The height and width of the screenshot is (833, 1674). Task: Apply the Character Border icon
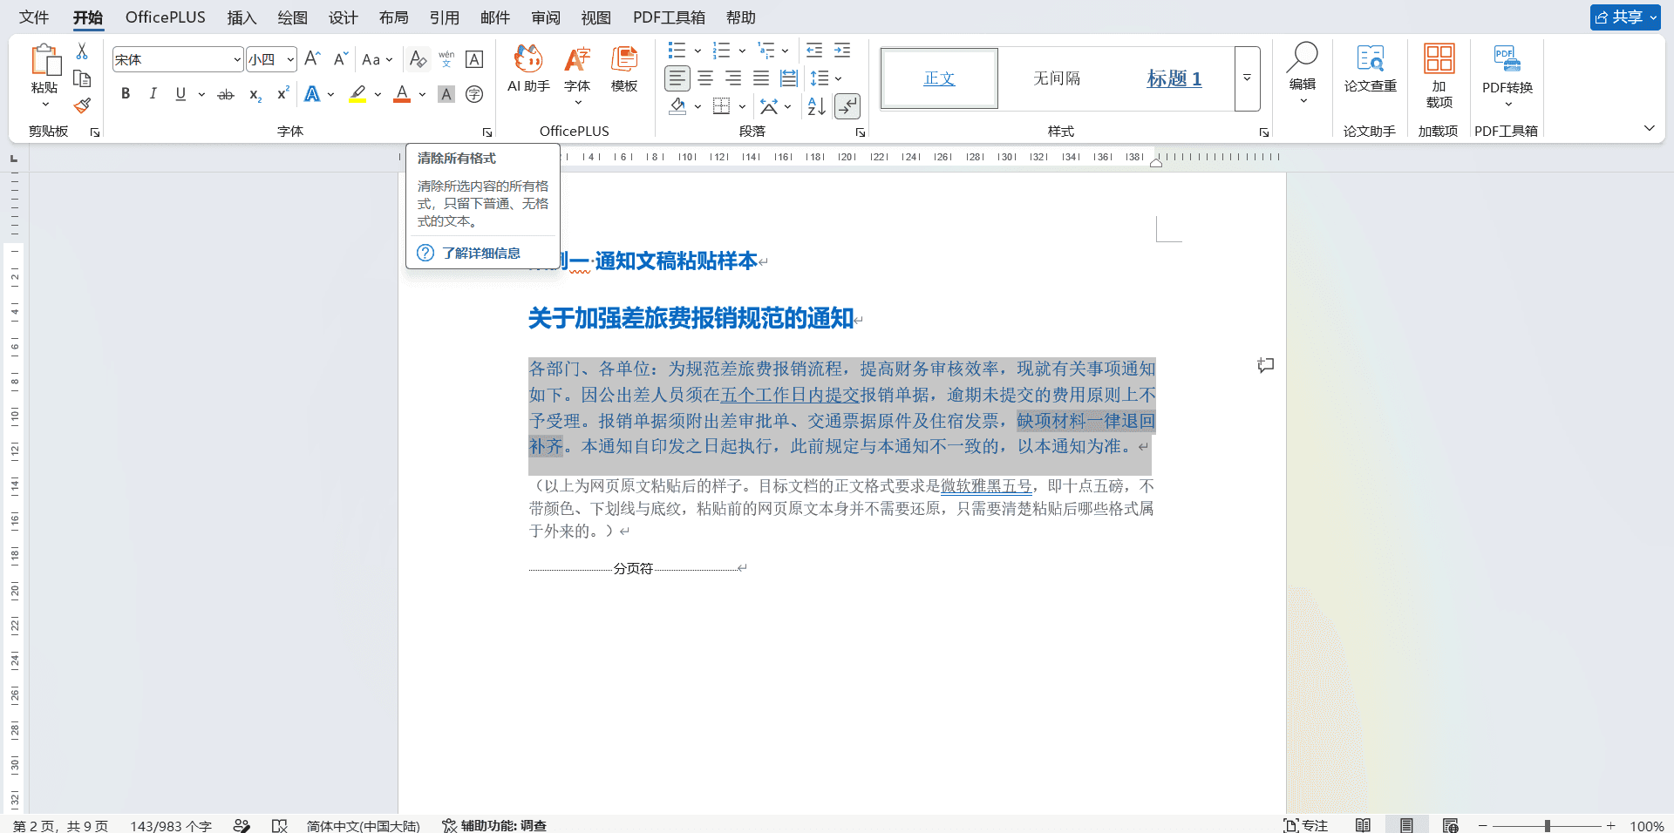[474, 59]
